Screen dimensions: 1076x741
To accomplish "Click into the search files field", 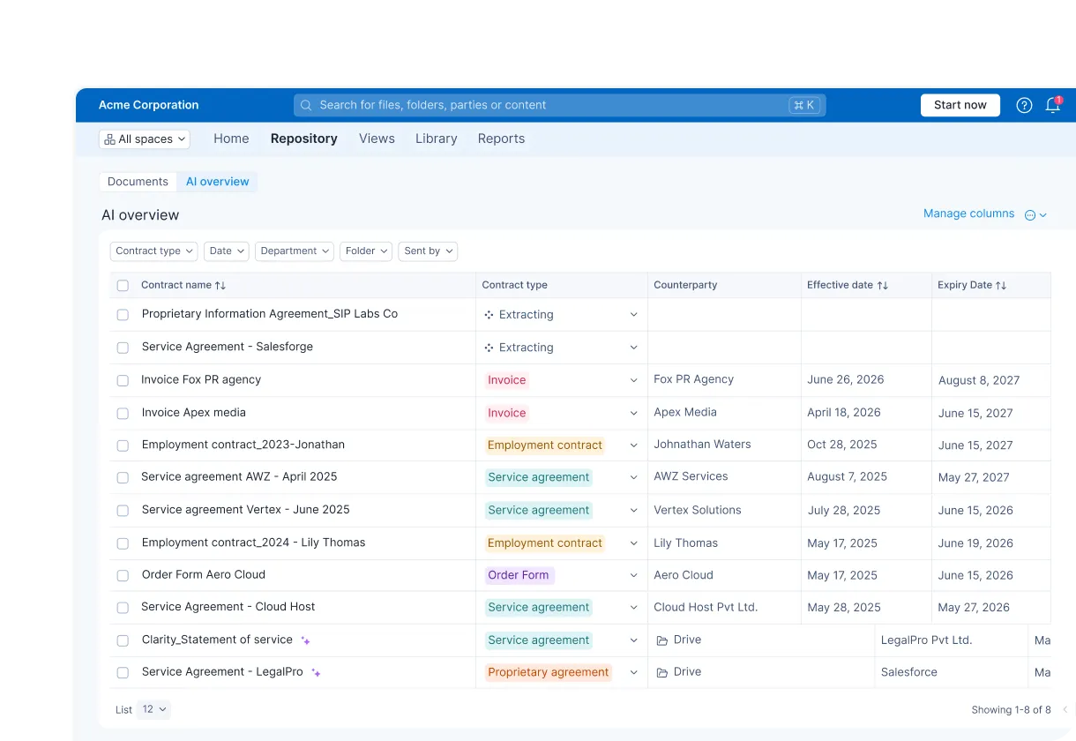I will click(559, 105).
